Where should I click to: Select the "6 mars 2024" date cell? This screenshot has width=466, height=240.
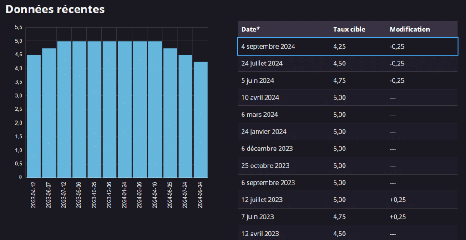tap(259, 115)
